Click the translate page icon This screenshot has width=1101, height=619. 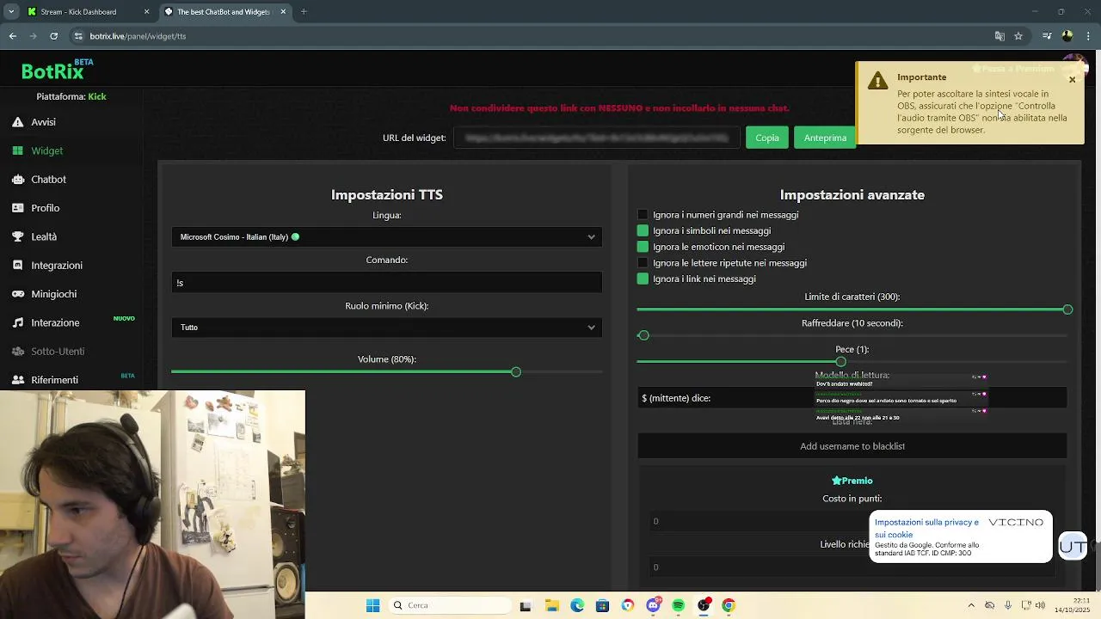pos(1000,36)
